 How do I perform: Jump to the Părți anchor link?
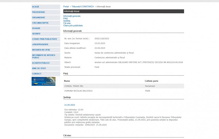coord(65,18)
